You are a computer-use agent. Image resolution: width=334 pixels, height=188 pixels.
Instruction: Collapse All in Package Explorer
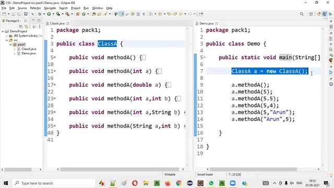click(x=21, y=27)
